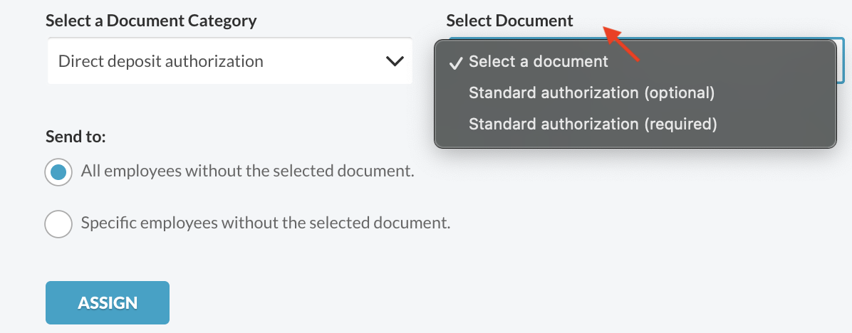Choose Standard authorization (optional) from the list
The height and width of the screenshot is (333, 852).
(x=592, y=92)
